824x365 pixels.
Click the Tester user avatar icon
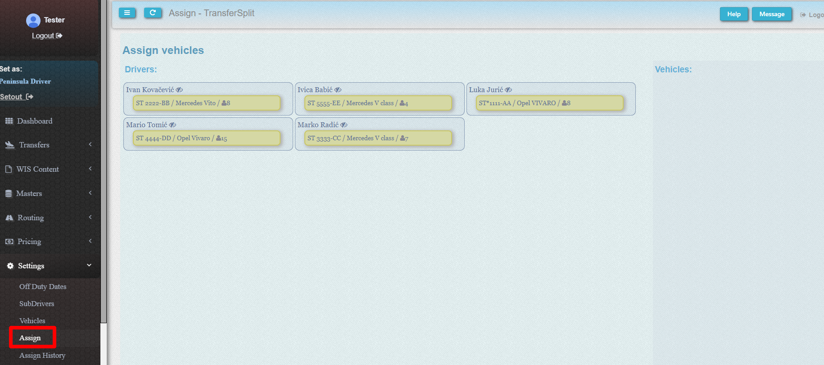coord(33,20)
